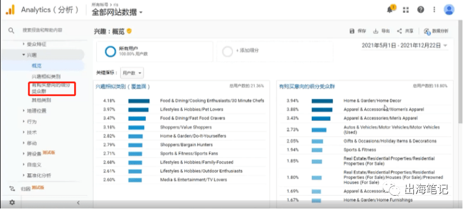Open the user account avatar

[x=449, y=10]
